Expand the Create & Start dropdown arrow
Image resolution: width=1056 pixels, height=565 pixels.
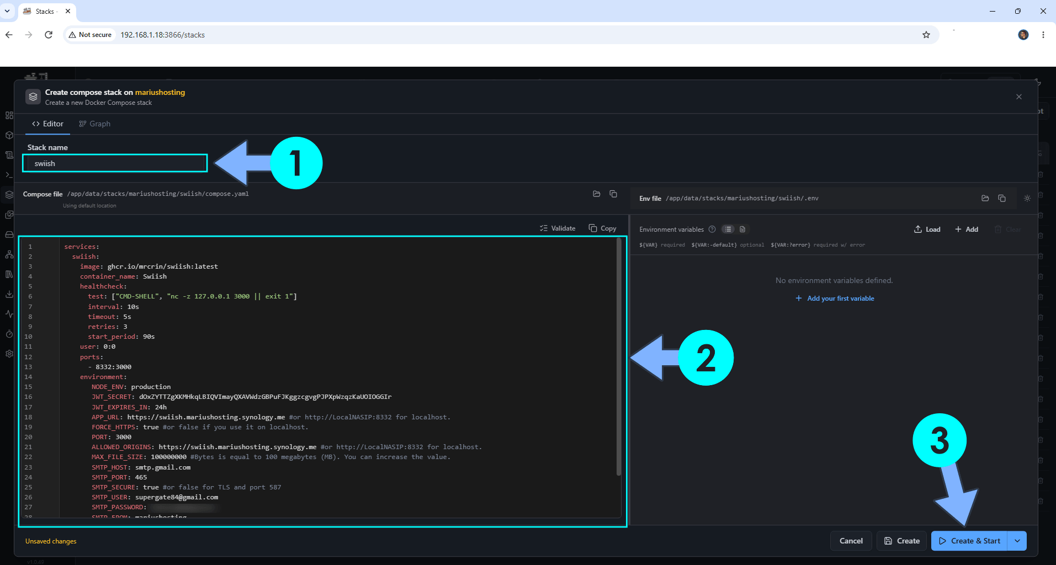coord(1017,541)
